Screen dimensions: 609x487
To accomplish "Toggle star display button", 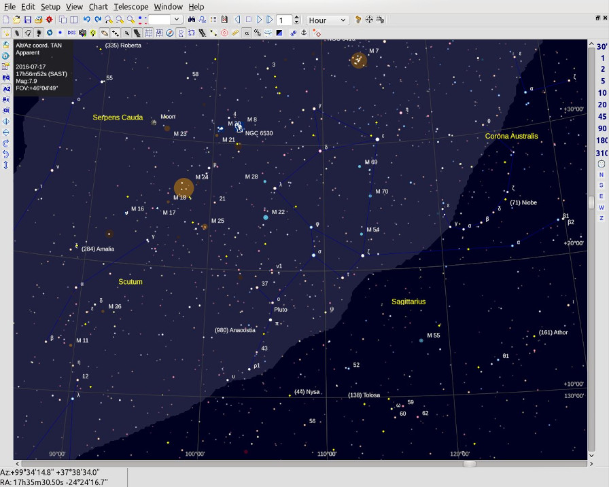I will pyautogui.click(x=6, y=33).
